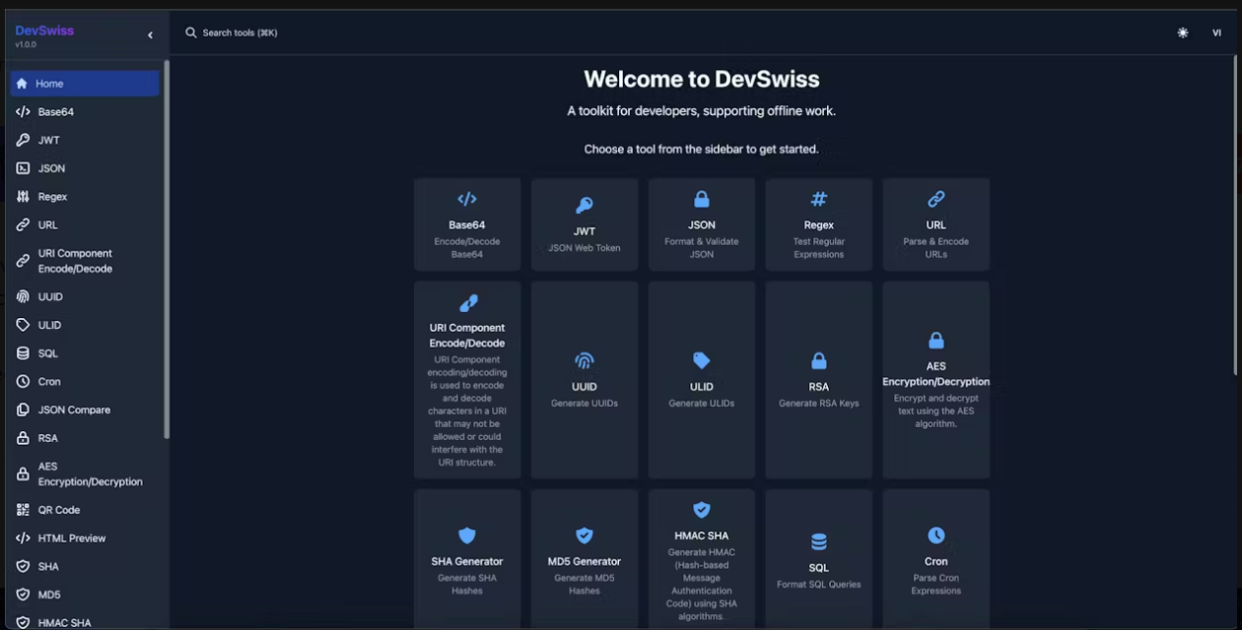Click 'Format SQL Queries' description text

click(819, 585)
